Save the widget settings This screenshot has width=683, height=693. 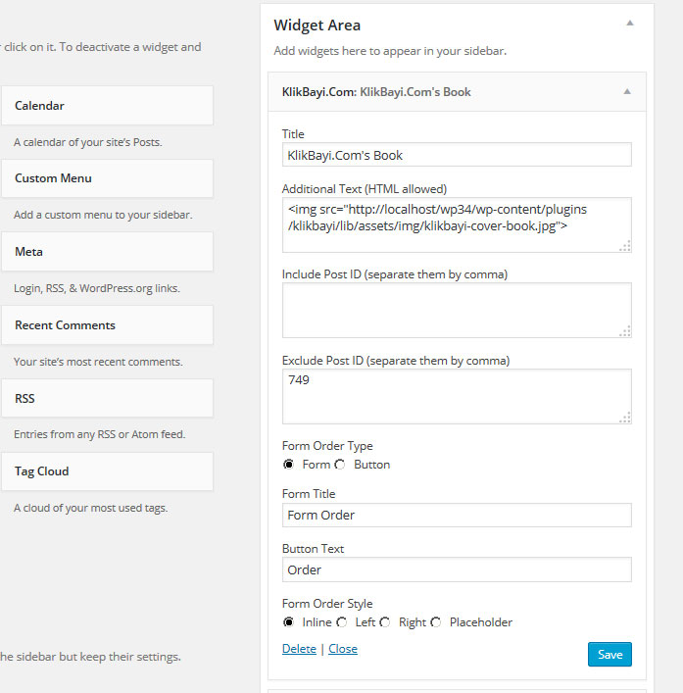point(610,654)
